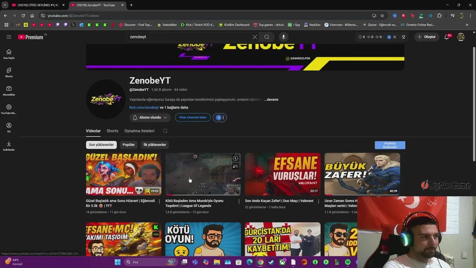Viewport: 476px width, 268px height.
Task: Open Ana Sayfa in the sidebar
Action: pos(9,54)
